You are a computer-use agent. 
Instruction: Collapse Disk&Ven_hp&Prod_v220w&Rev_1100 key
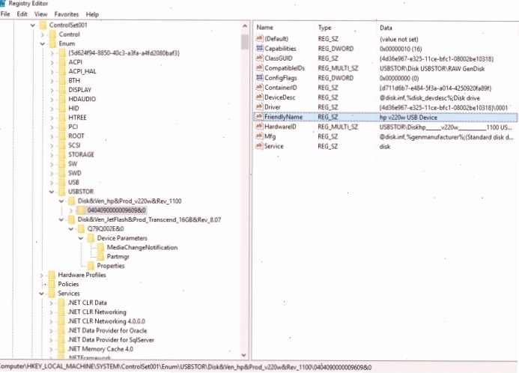coord(61,201)
